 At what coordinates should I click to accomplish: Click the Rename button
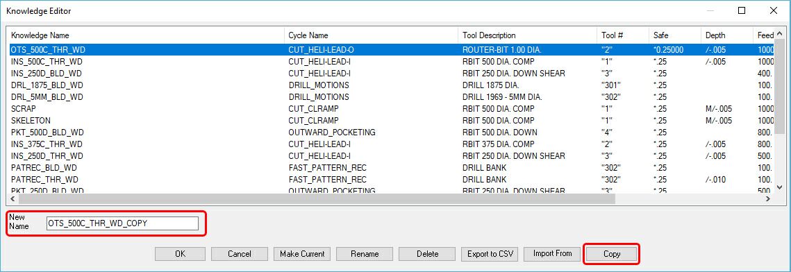365,254
